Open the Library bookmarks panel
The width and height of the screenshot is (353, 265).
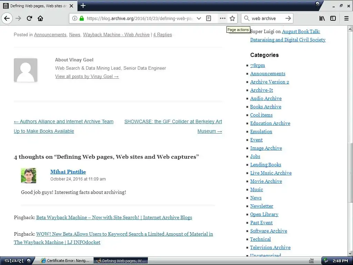point(322,18)
